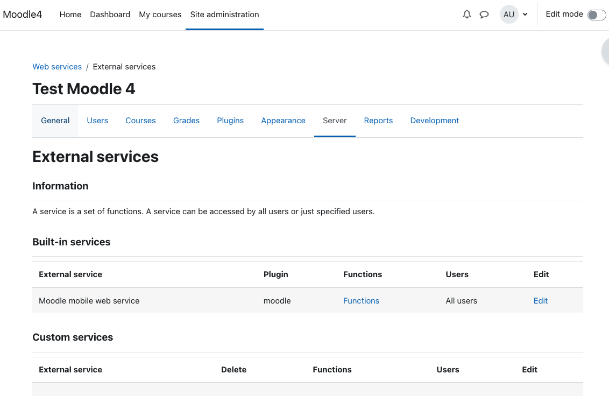The height and width of the screenshot is (402, 609).
Task: Click the Edit mode label
Action: pyautogui.click(x=564, y=14)
